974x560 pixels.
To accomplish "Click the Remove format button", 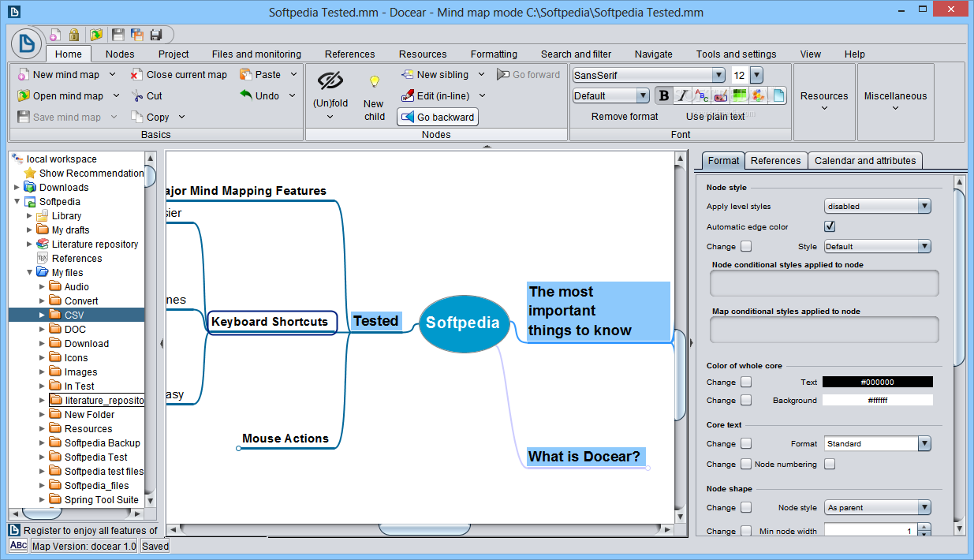I will tap(625, 117).
